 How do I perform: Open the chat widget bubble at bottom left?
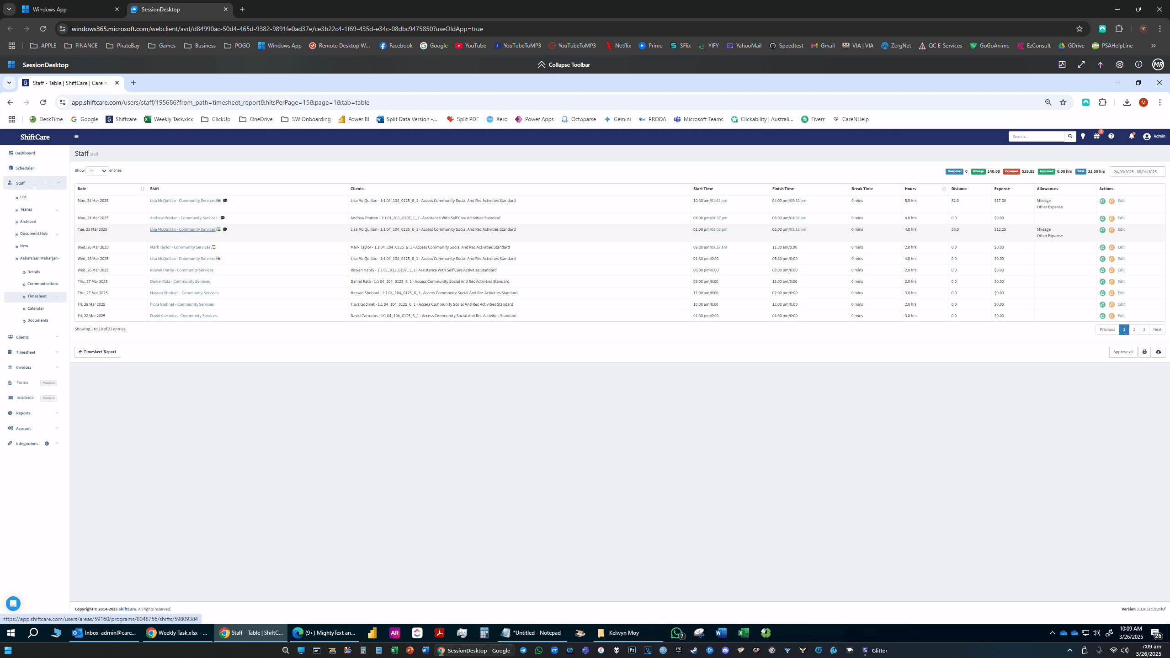(13, 603)
